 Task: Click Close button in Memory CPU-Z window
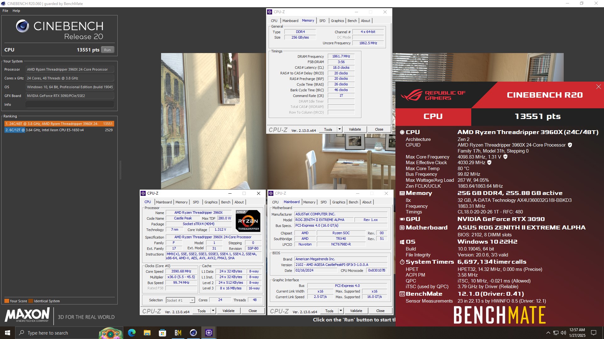379,129
